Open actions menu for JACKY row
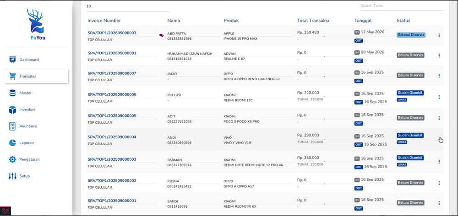The width and height of the screenshot is (458, 216). (x=439, y=76)
